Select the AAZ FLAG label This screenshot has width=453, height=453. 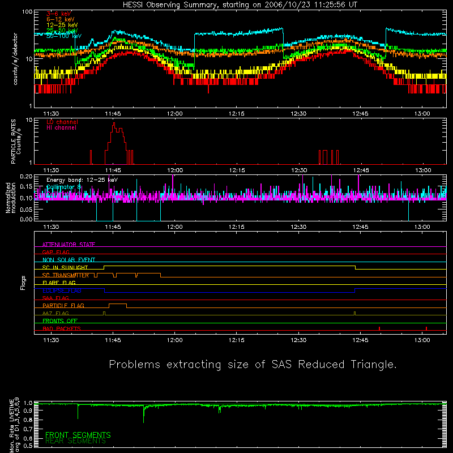(55, 313)
